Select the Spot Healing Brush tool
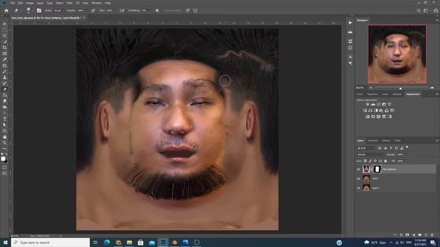Screen dimensions: 440x247 tap(5, 66)
